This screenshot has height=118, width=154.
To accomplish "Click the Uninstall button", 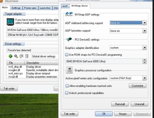I will coord(139,104).
